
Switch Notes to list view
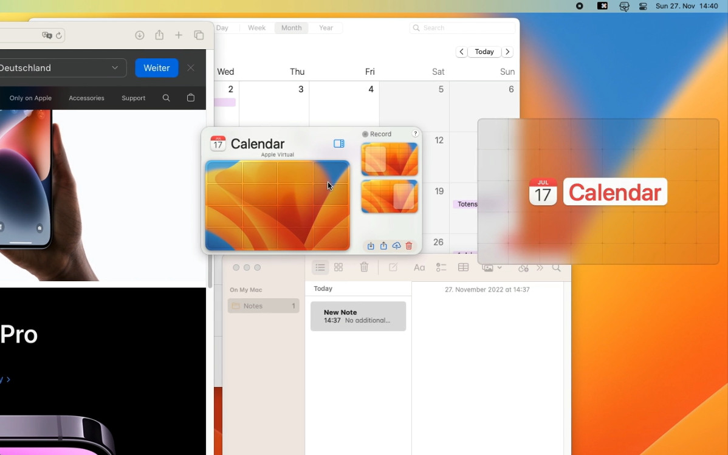coord(320,267)
